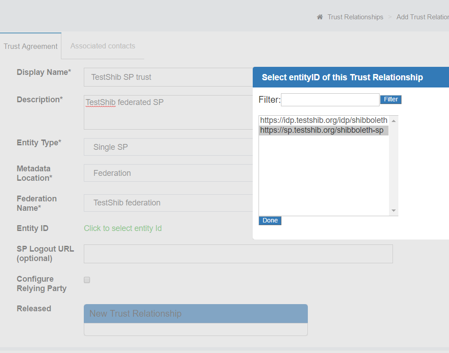Select idp.testshib.org/idp/shibboleth entity
The width and height of the screenshot is (449, 353).
coord(323,120)
